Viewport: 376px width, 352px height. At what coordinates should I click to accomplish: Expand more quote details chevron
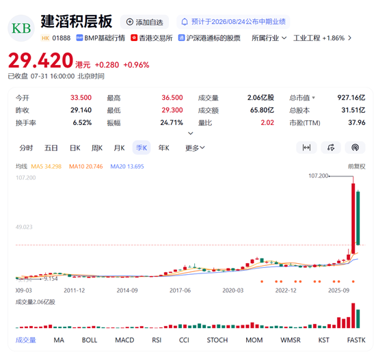point(191,133)
